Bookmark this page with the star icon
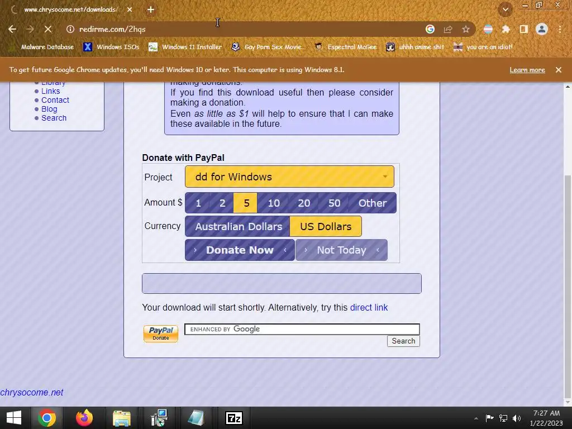 (466, 29)
